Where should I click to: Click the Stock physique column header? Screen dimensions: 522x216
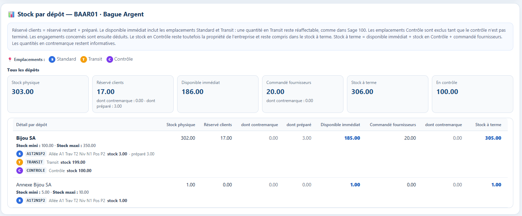tap(181, 125)
